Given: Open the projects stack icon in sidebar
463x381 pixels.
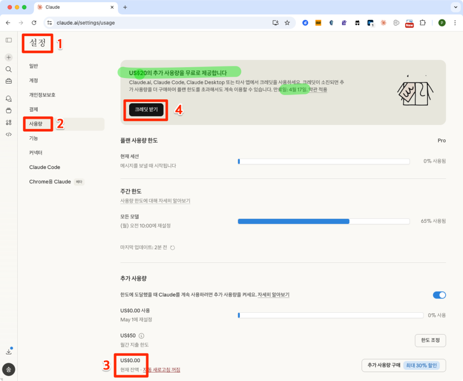Looking at the screenshot, I should coord(8,111).
